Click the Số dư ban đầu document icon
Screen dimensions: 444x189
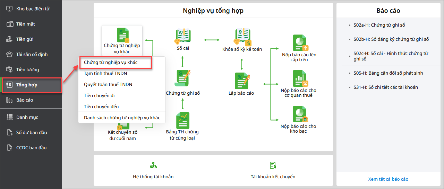coord(10,132)
